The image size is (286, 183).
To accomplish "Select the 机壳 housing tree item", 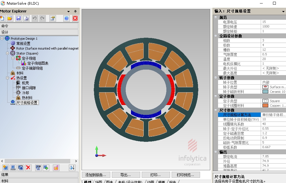I will coord(25,83).
